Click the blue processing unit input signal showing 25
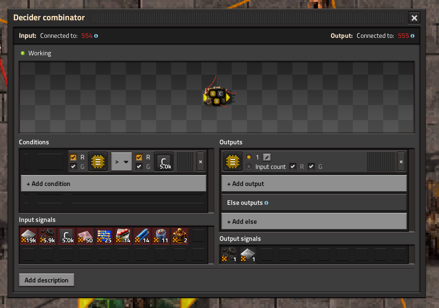The image size is (439, 308). coord(104,236)
